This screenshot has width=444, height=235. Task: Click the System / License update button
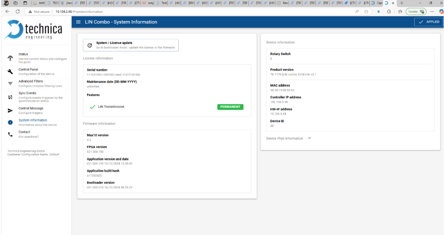(x=131, y=45)
